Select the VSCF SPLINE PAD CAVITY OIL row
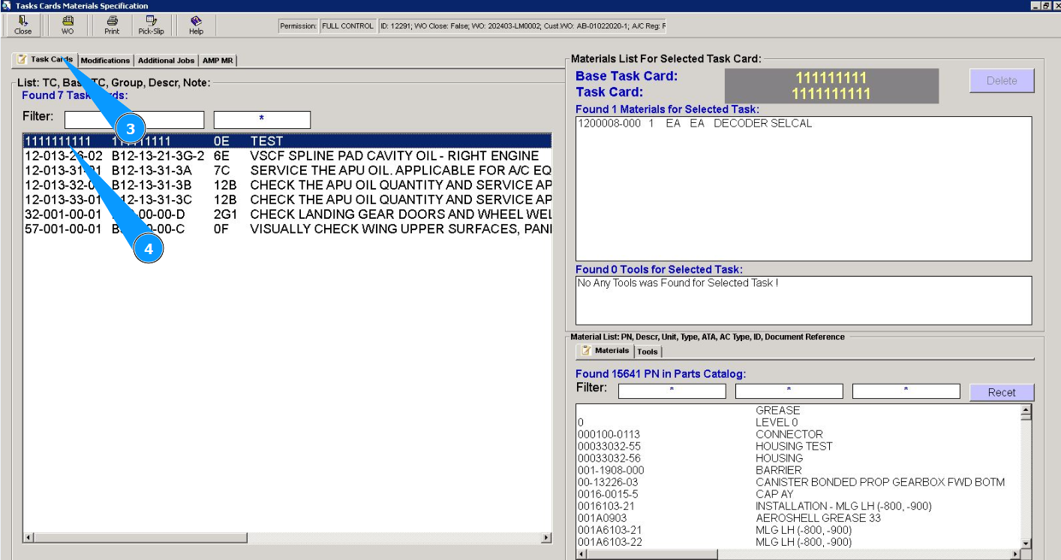This screenshot has height=560, width=1061. (x=287, y=156)
